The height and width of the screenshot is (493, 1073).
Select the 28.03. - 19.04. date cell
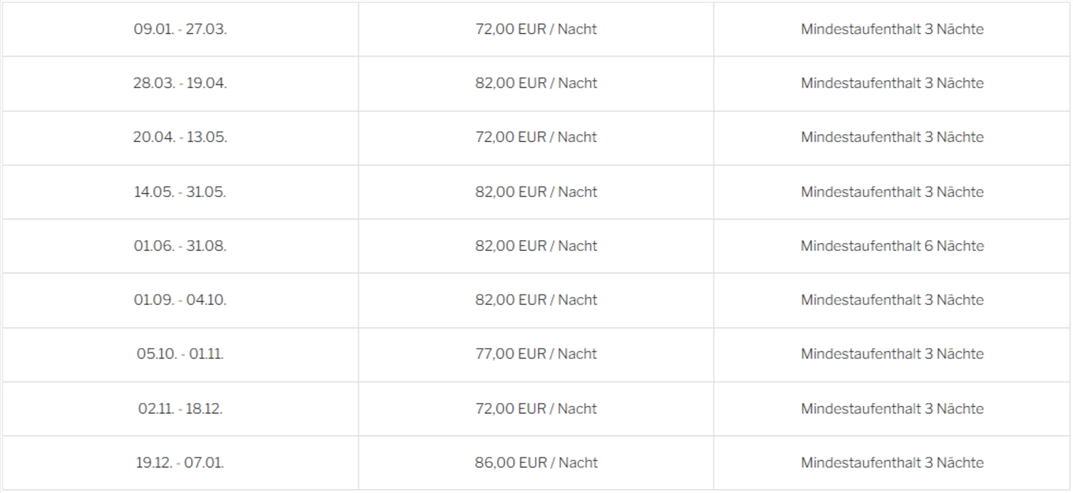click(180, 83)
